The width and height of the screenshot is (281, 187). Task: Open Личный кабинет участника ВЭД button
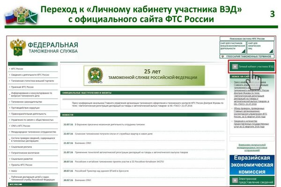coord(252,67)
